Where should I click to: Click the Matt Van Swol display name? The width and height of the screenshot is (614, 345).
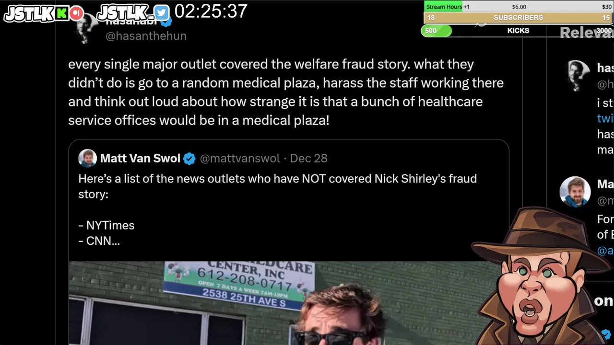click(140, 158)
